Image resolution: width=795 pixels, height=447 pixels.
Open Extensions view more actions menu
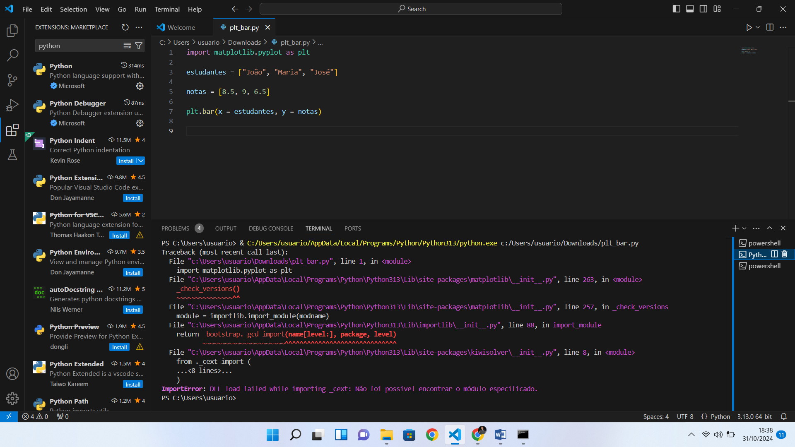coord(139,27)
